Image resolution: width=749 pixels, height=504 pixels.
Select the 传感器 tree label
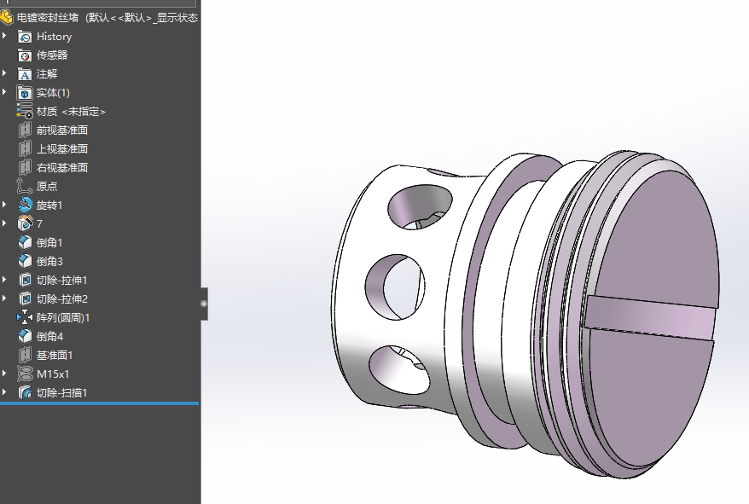52,55
